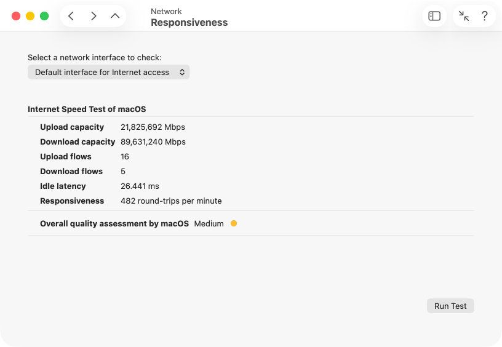Select the 482 round-trips per minute text
Screen dimensions: 502x347
point(171,201)
